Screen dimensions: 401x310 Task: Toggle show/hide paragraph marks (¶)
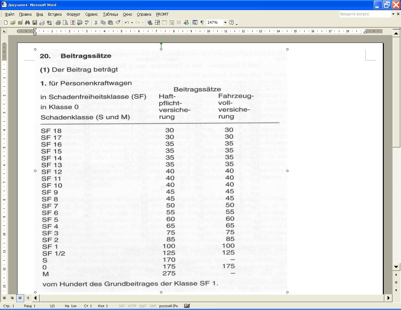[x=202, y=23]
